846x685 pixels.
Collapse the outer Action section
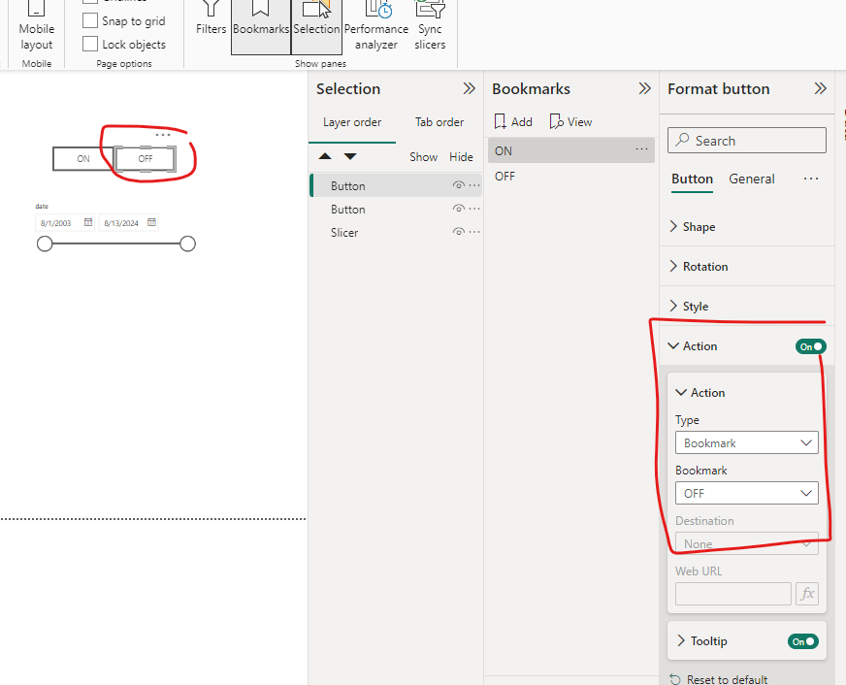[673, 345]
